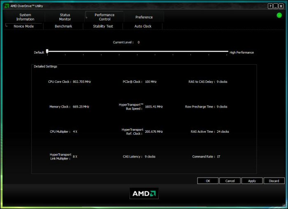Click the Memory Clock label
This screenshot has width=288, height=209.
click(x=60, y=107)
